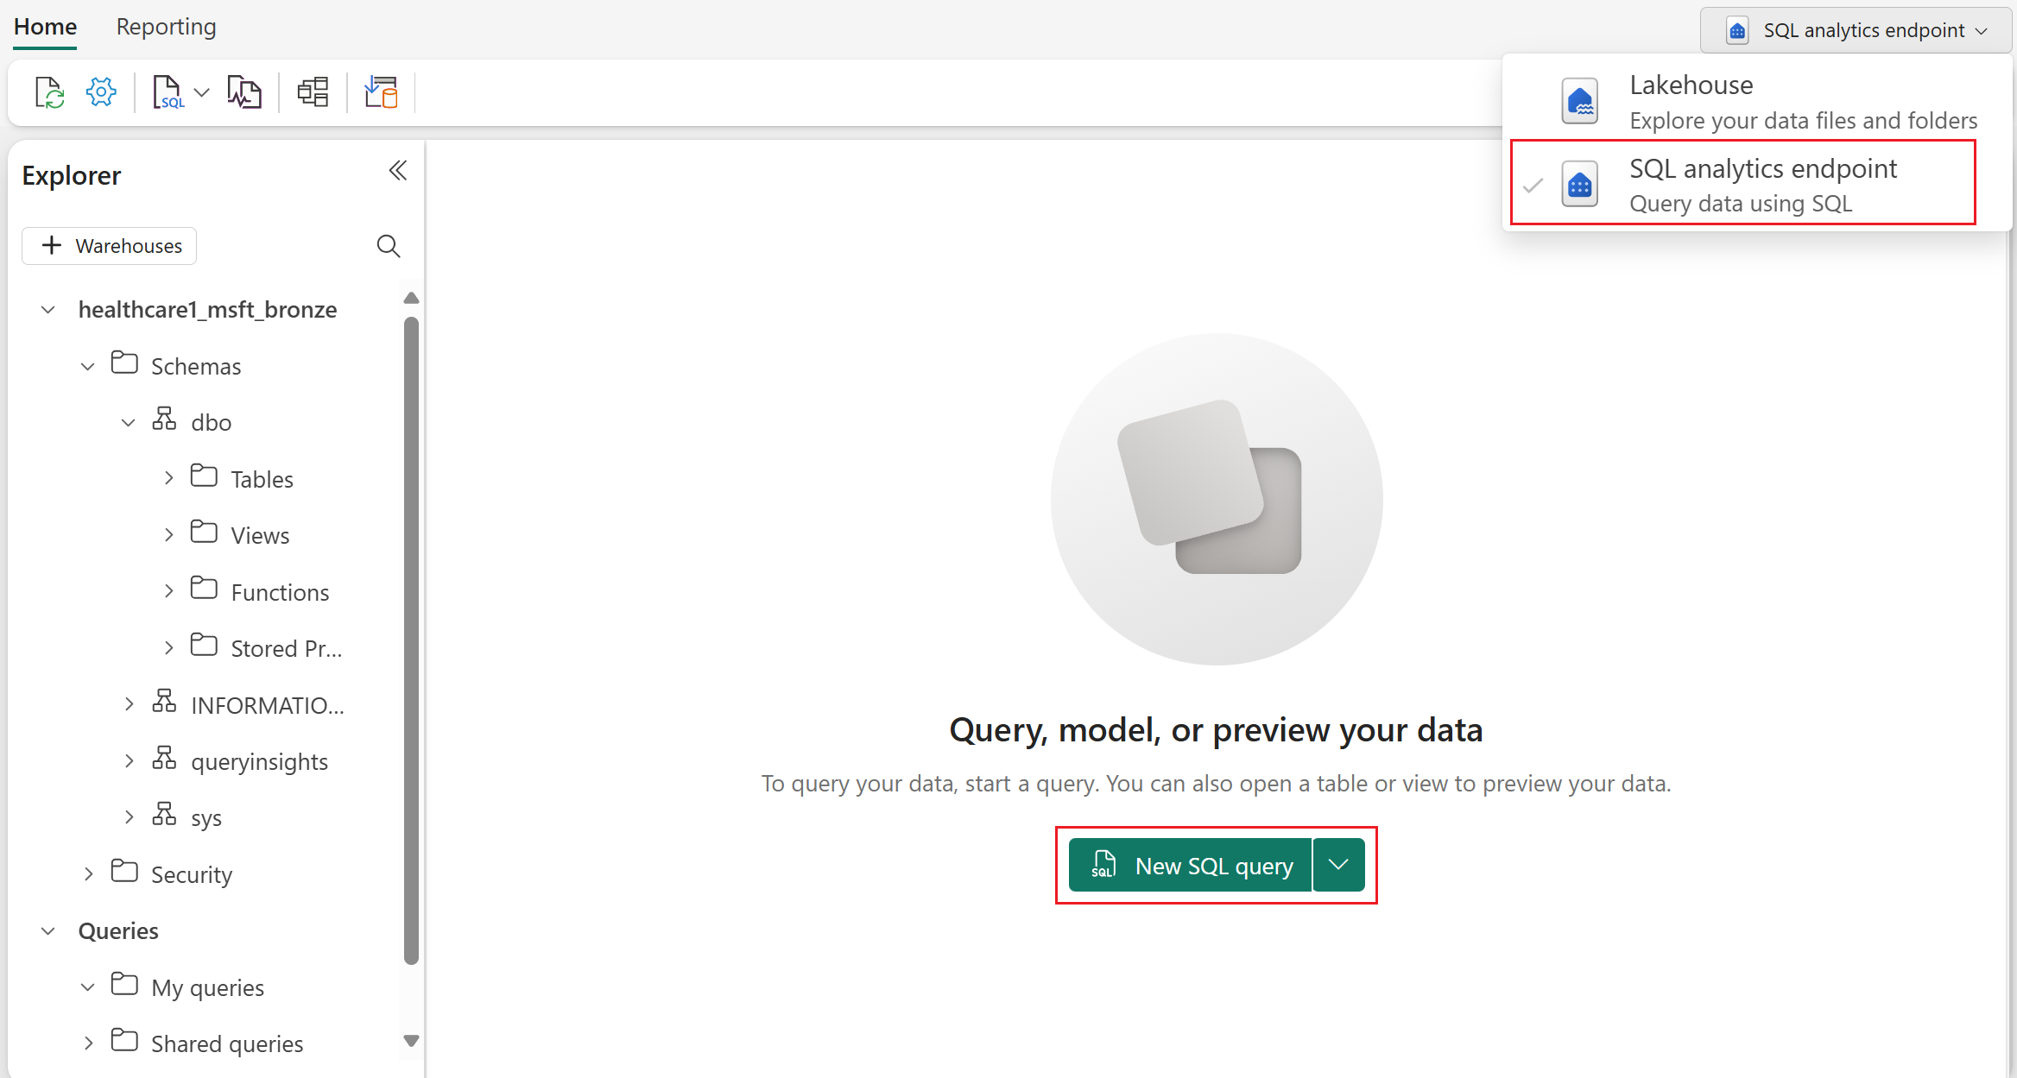Click the database download toolbar icon
Image resolution: width=2017 pixels, height=1078 pixels.
381,92
